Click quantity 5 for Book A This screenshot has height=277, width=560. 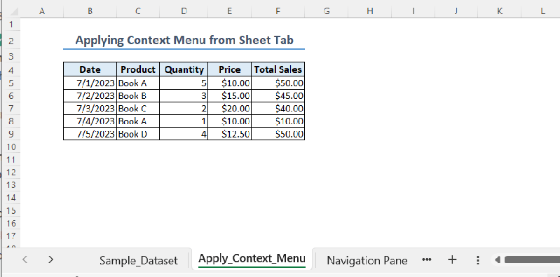(184, 83)
